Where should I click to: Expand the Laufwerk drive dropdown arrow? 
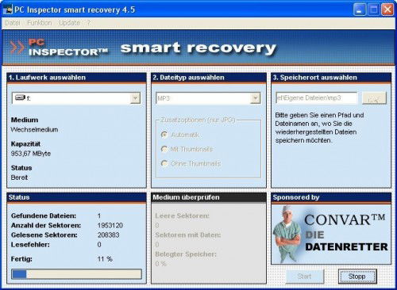(x=135, y=98)
